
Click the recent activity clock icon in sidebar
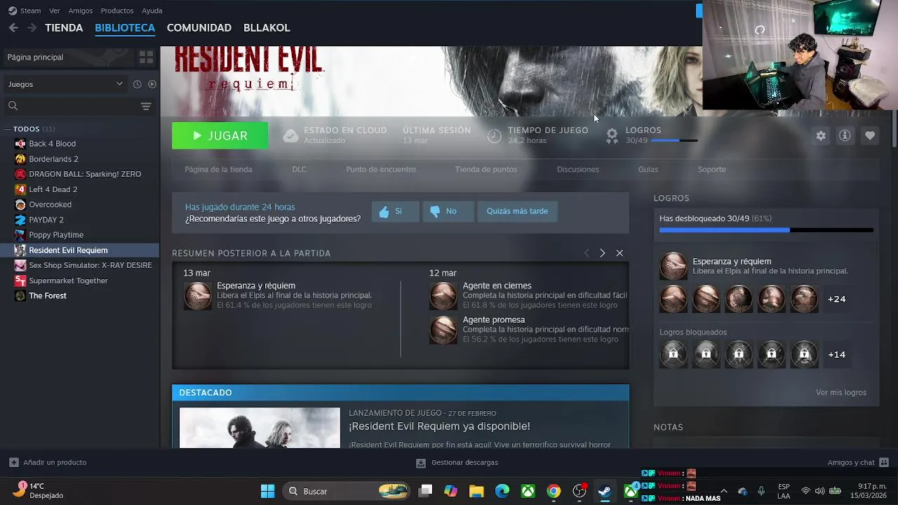point(137,84)
